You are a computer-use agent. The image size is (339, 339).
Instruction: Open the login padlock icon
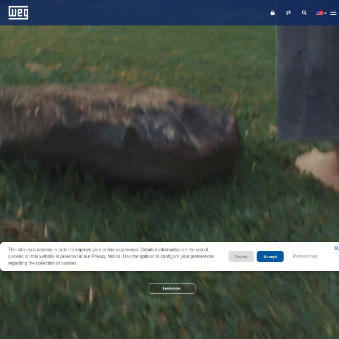coord(272,13)
